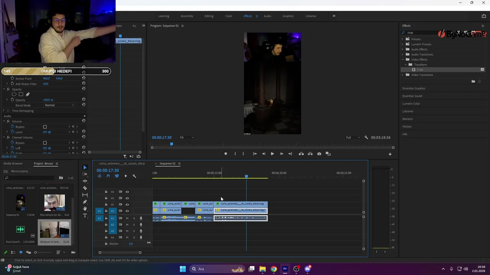490x275 pixels.
Task: Select the Razor tool
Action: 85,188
